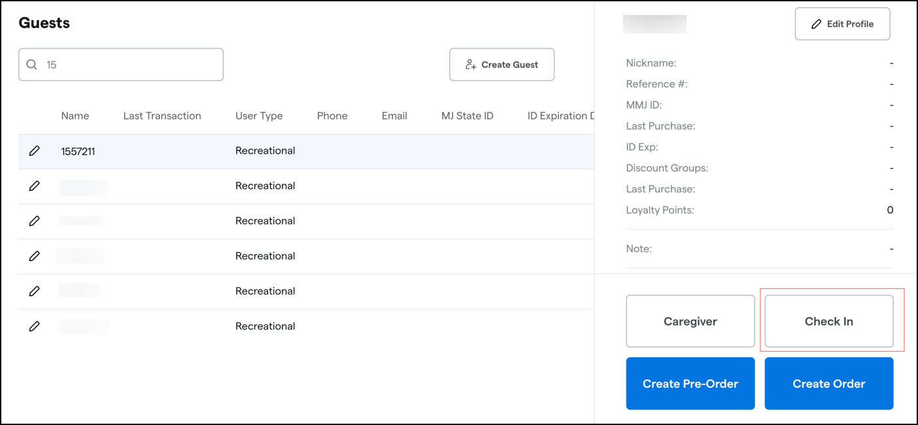Click Create Guest to add a new guest
The width and height of the screenshot is (918, 425).
click(x=502, y=64)
